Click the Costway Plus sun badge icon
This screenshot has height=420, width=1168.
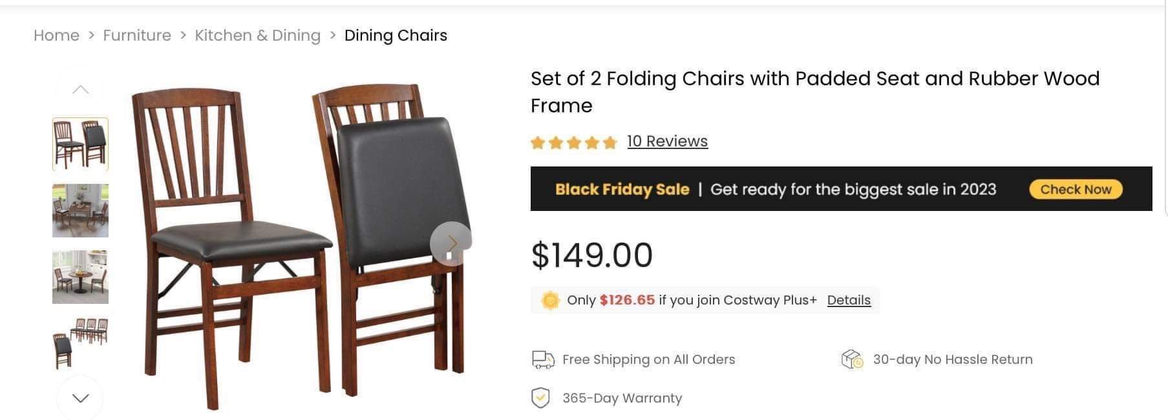[x=550, y=300]
